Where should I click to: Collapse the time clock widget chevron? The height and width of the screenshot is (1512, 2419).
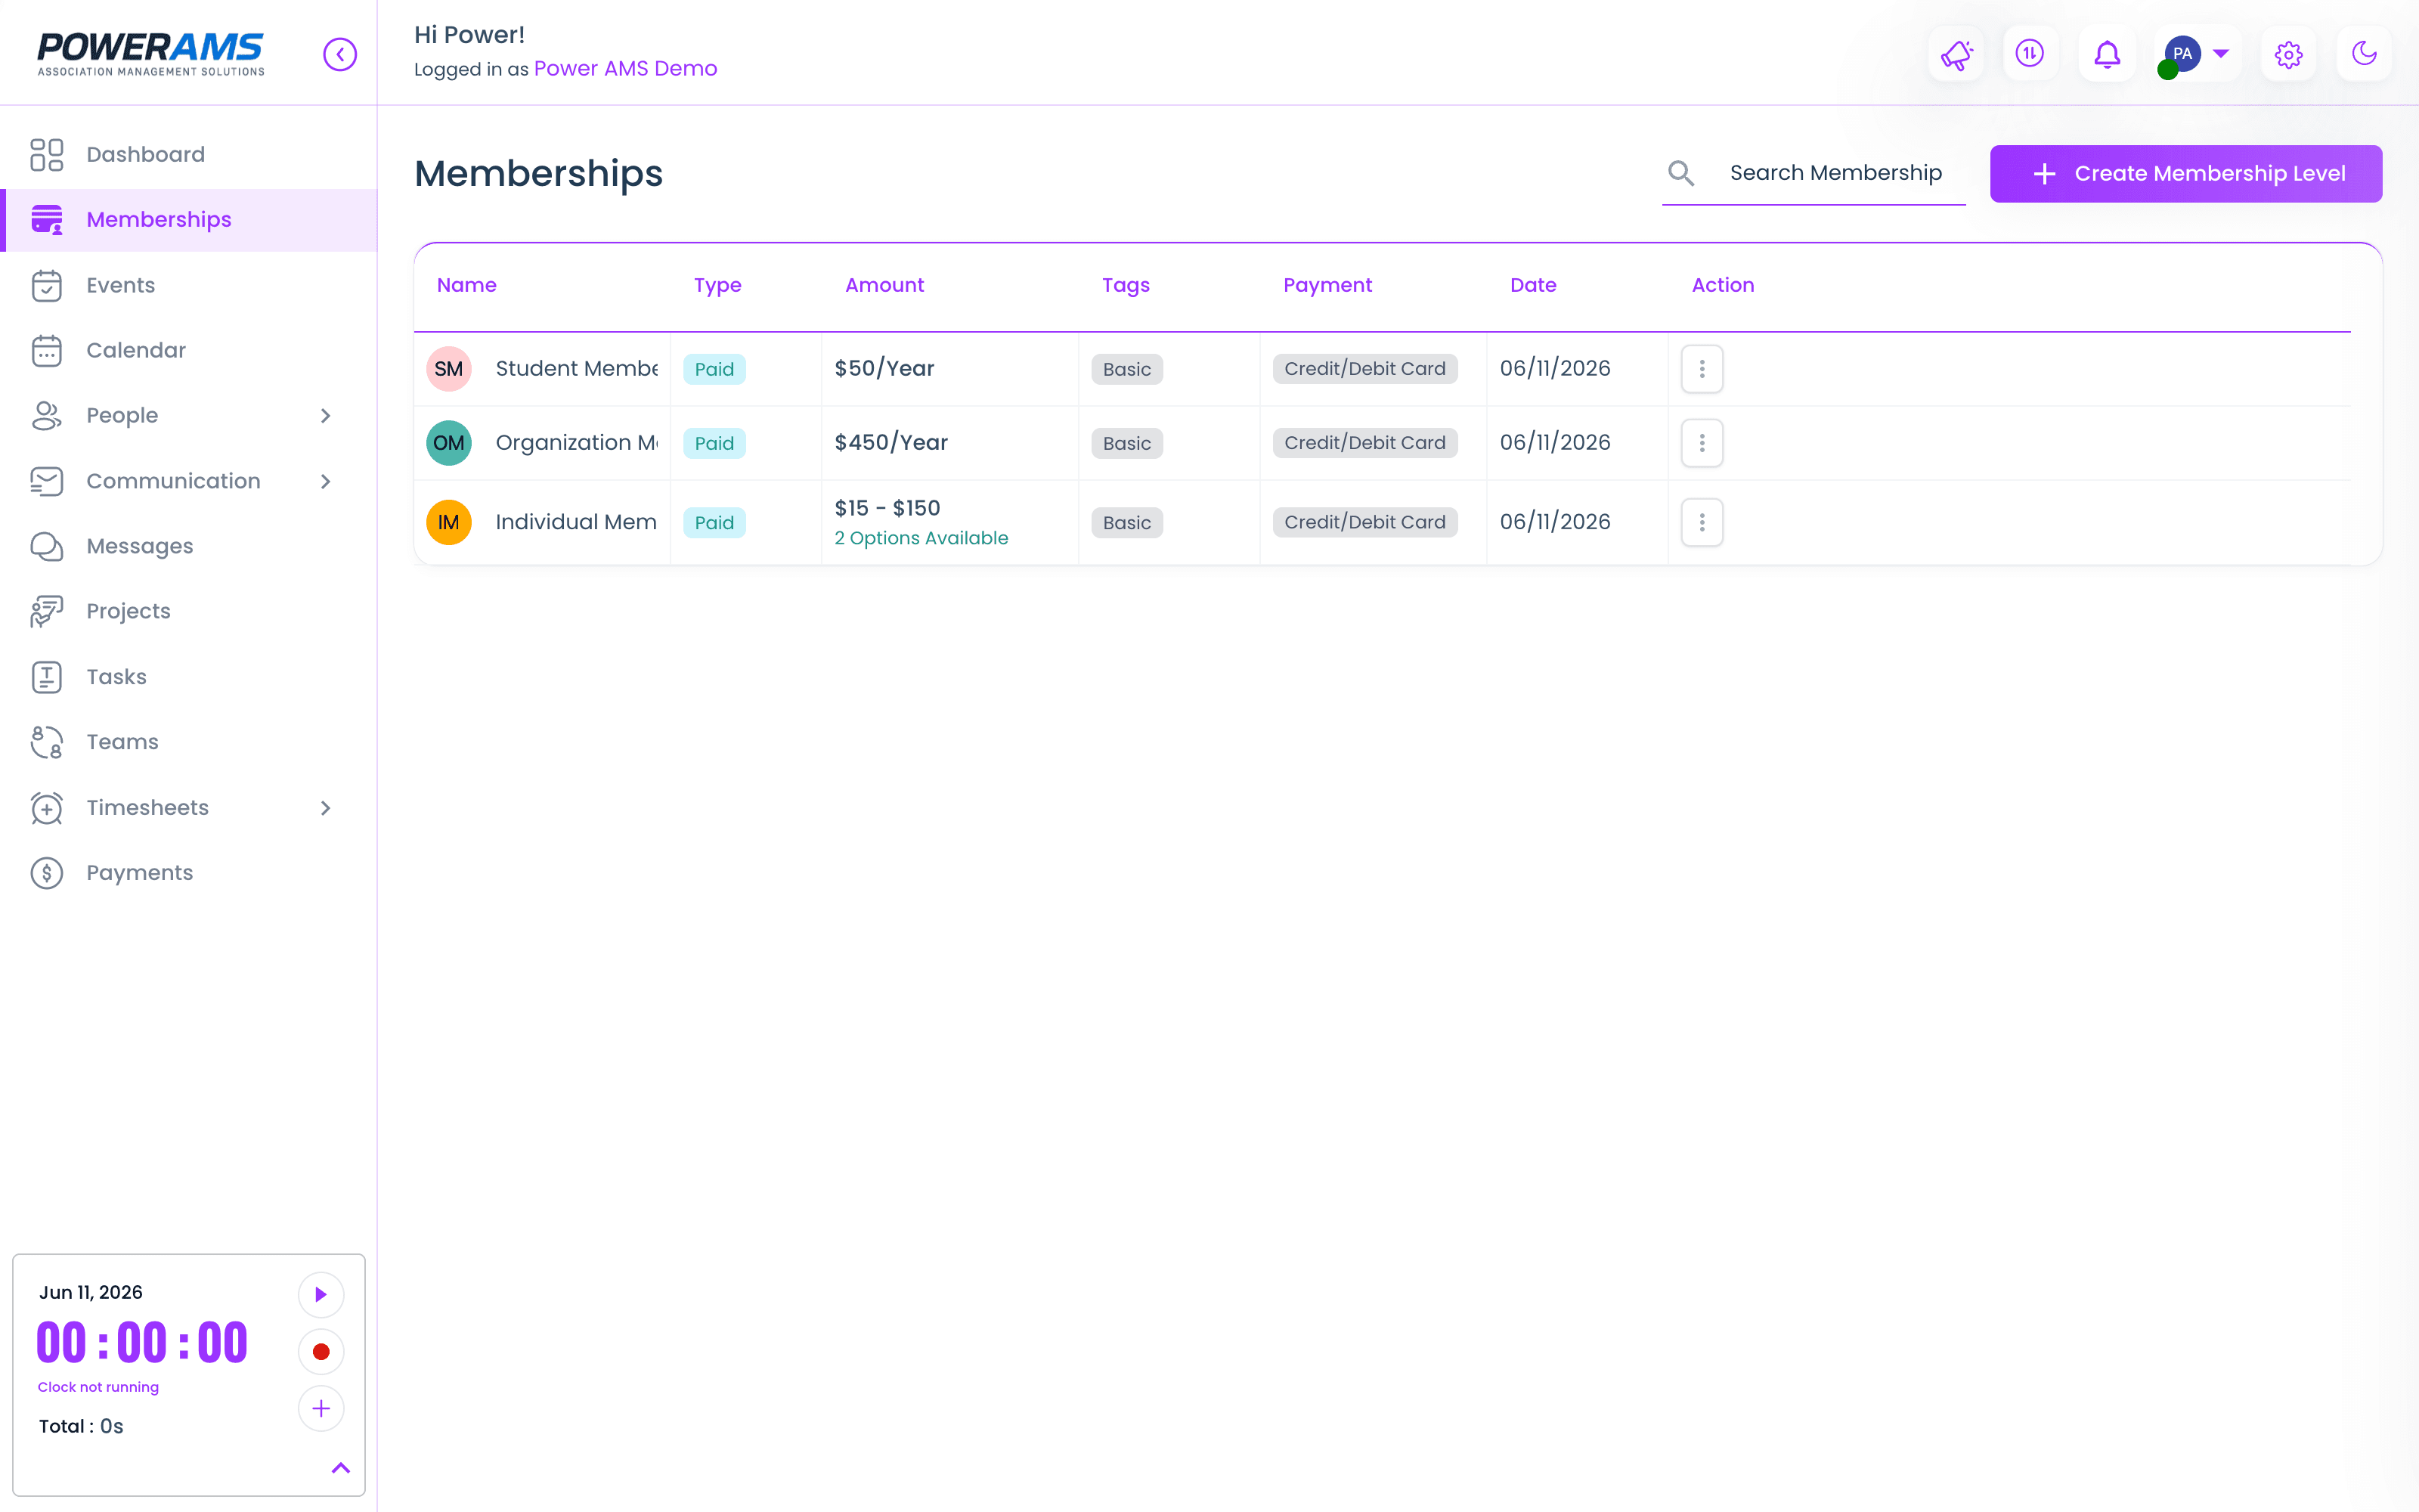click(x=341, y=1468)
